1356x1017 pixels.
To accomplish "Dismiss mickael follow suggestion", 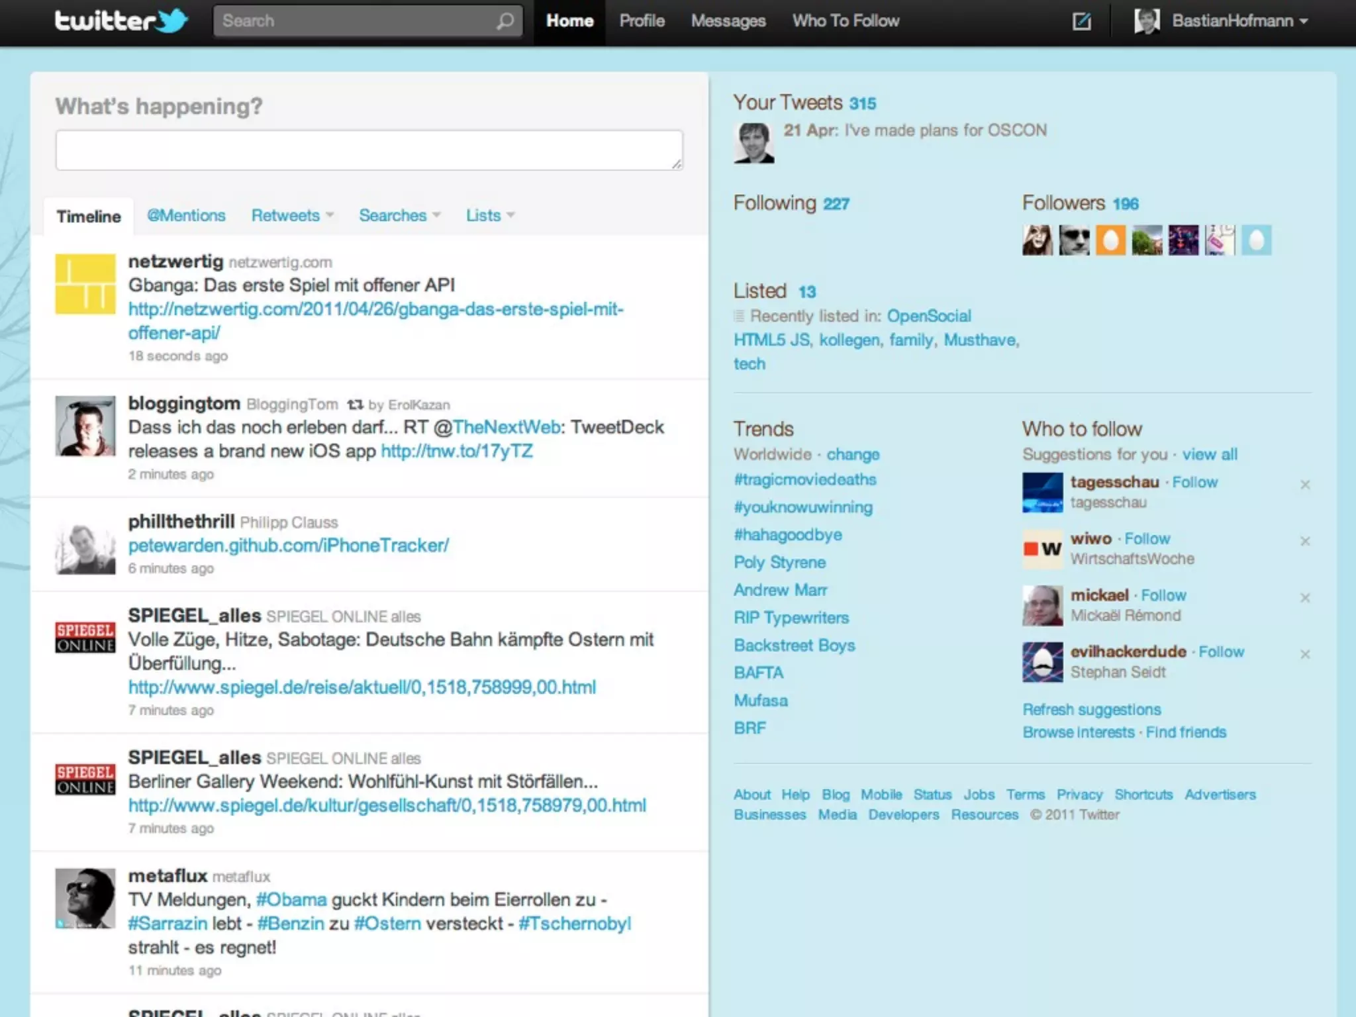I will click(1304, 598).
